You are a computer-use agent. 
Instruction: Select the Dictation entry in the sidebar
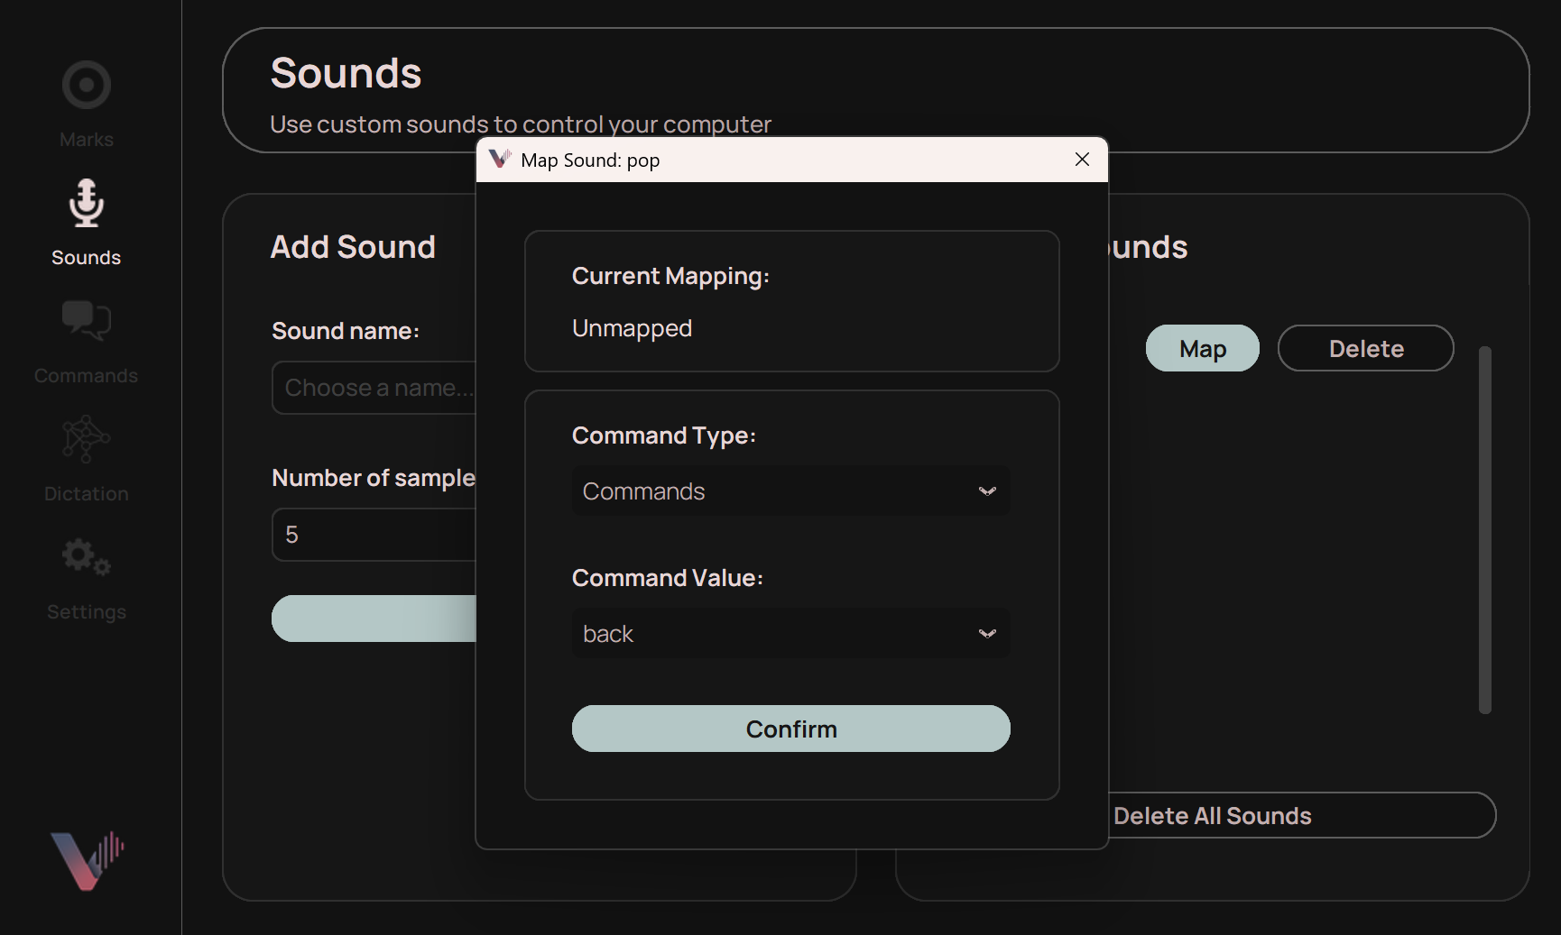[x=85, y=493]
